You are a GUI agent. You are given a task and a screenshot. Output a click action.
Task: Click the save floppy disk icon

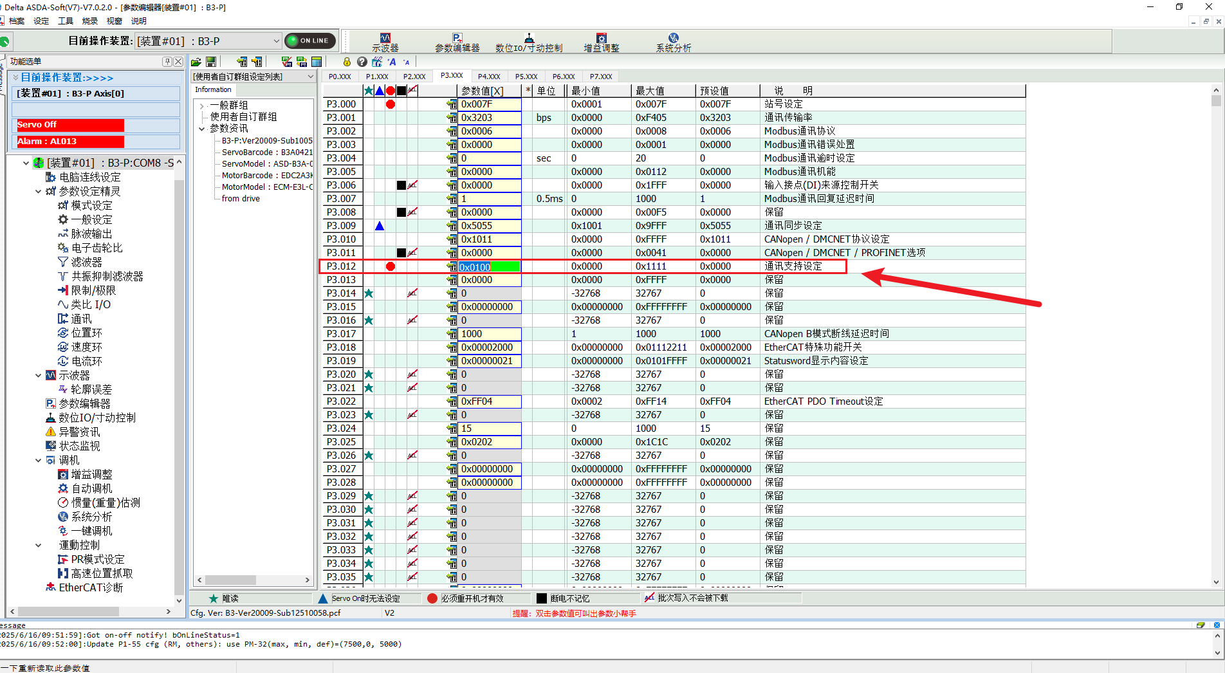211,62
